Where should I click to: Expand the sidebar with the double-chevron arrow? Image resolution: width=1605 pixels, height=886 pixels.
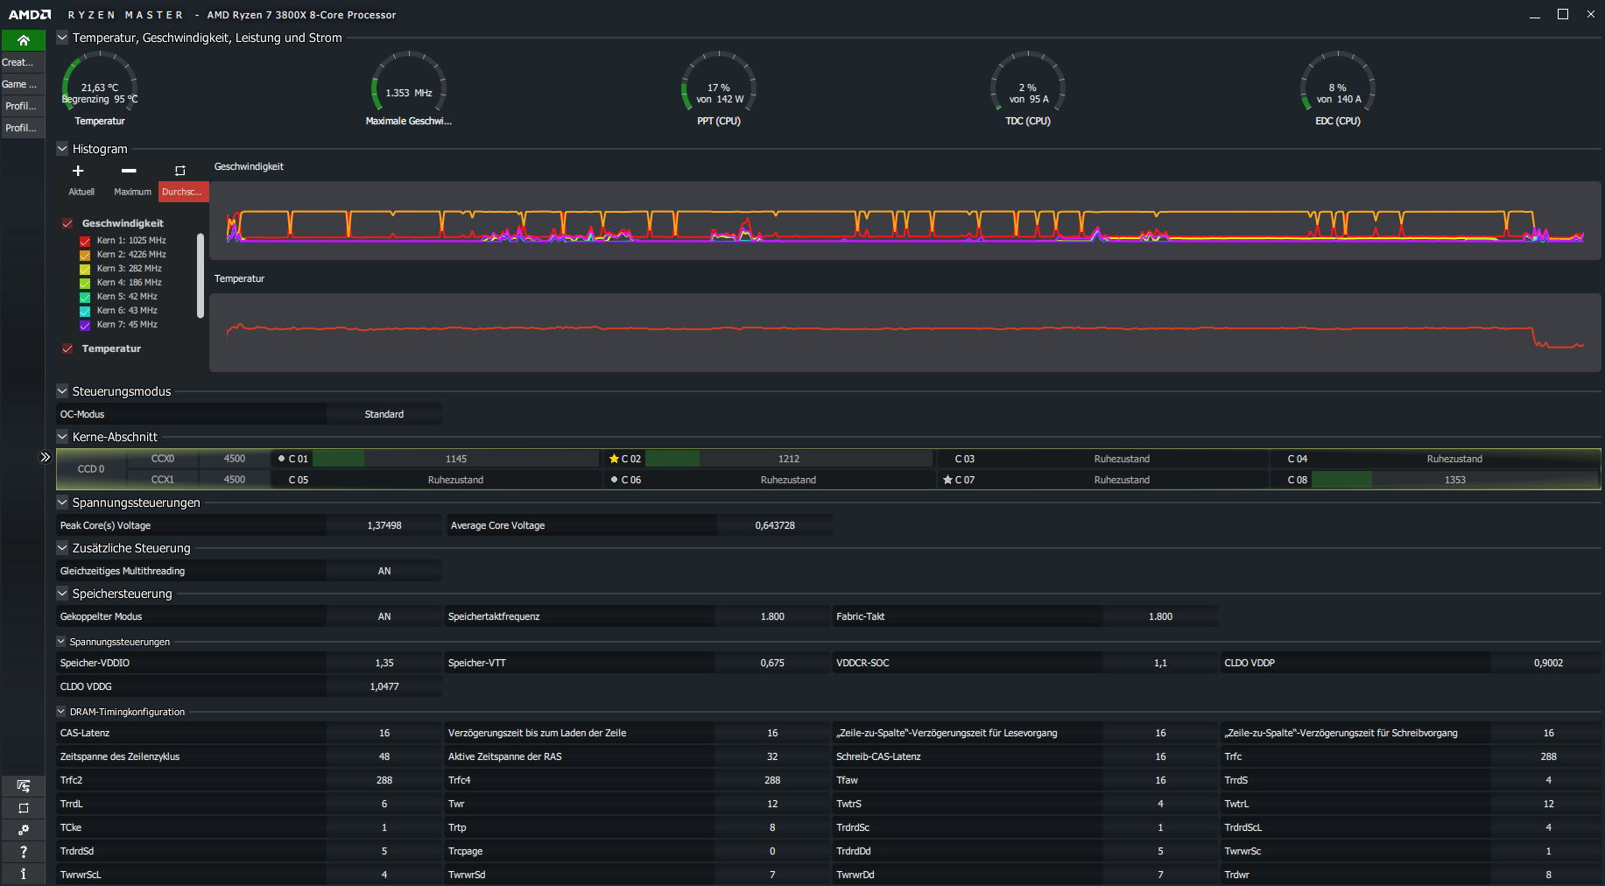[46, 457]
